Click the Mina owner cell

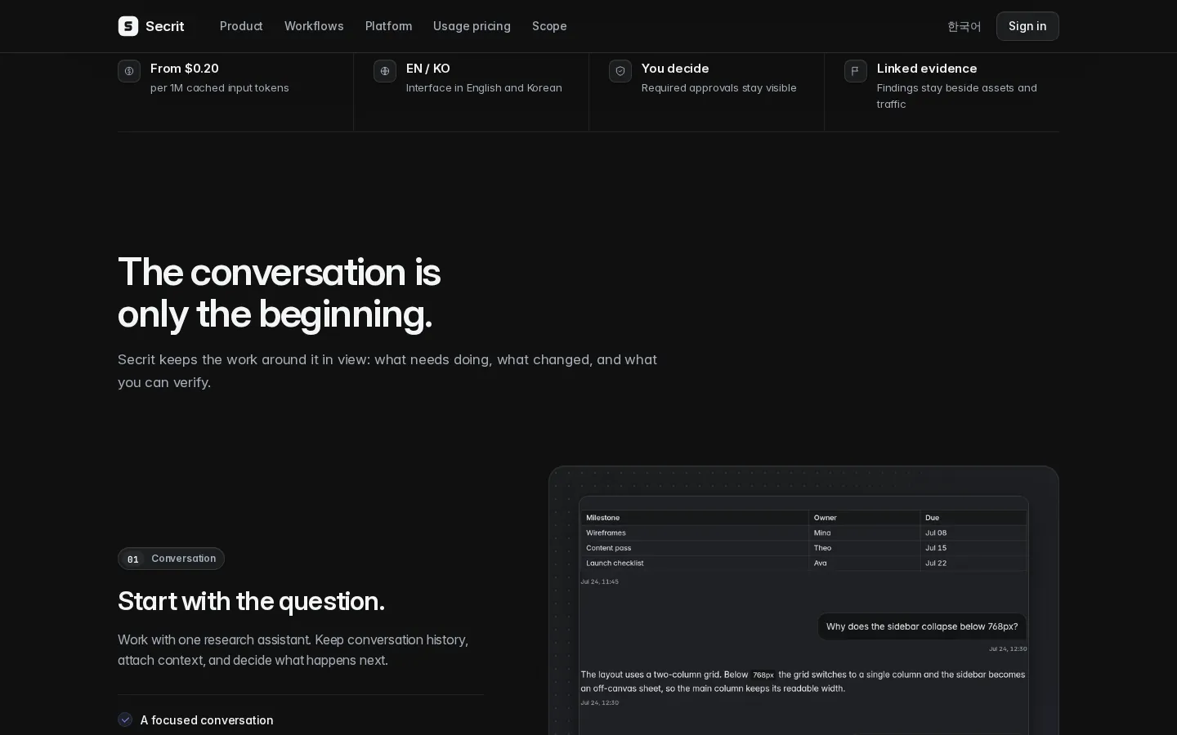click(864, 532)
